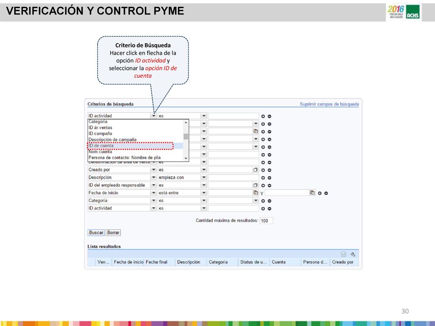Open Suprimir campos de búsqueda link

(x=329, y=104)
